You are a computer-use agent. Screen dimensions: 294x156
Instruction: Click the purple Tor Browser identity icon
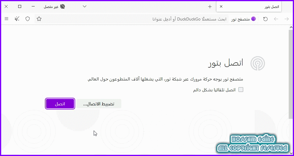[253, 19]
